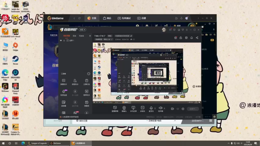Open the 读弹幕 read-danmaku tool
The width and height of the screenshot is (260, 146).
63,103
